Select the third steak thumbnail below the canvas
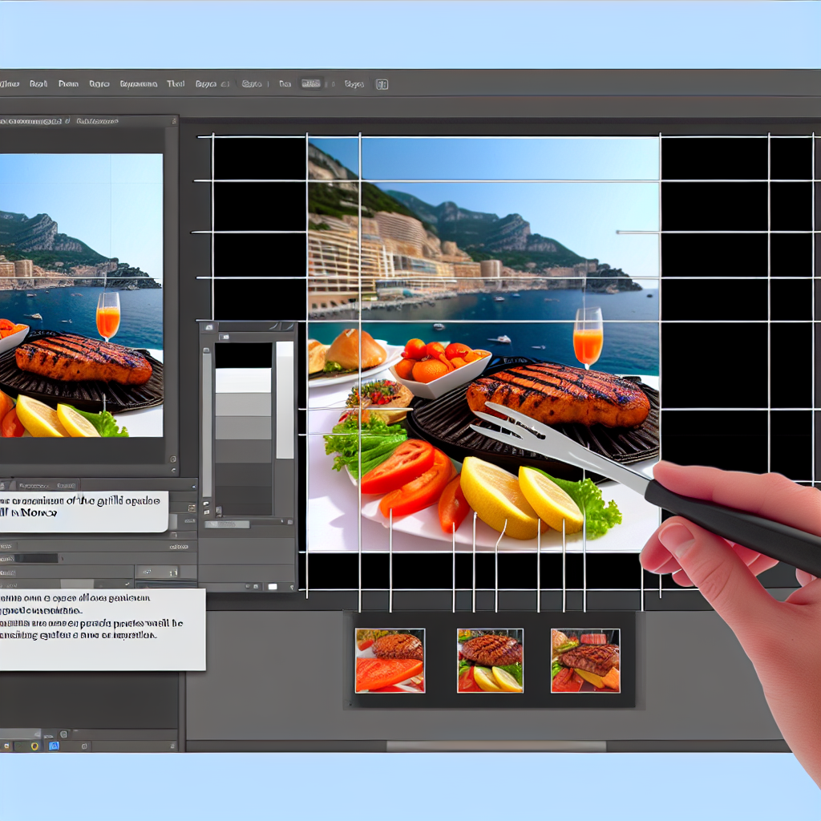Screen dimensions: 821x821 (x=585, y=661)
